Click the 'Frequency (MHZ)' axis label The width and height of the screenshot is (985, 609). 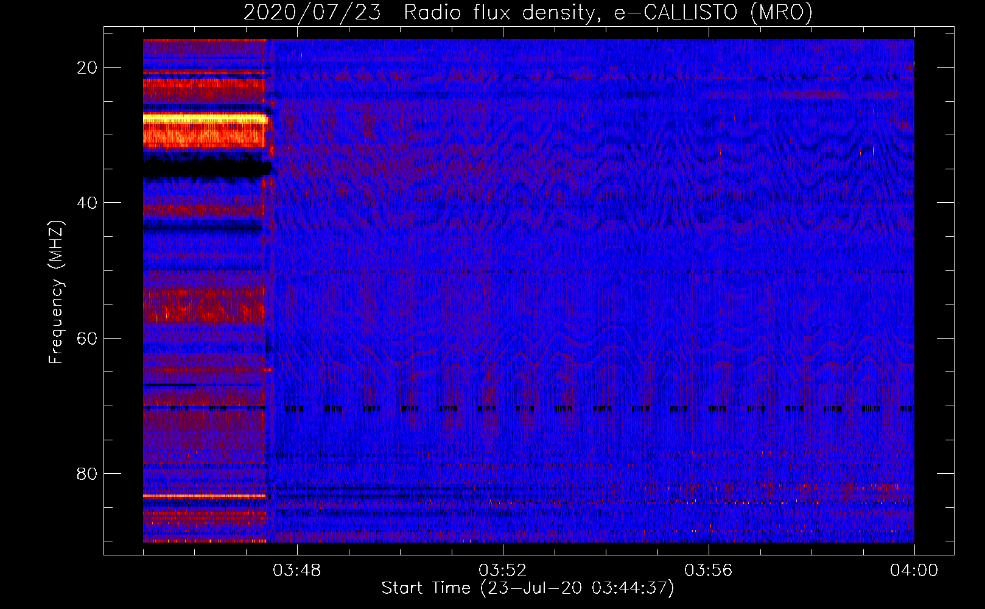click(x=56, y=292)
